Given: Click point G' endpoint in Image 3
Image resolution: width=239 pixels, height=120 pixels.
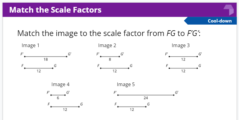Looking at the screenshot, I should coord(197,57).
